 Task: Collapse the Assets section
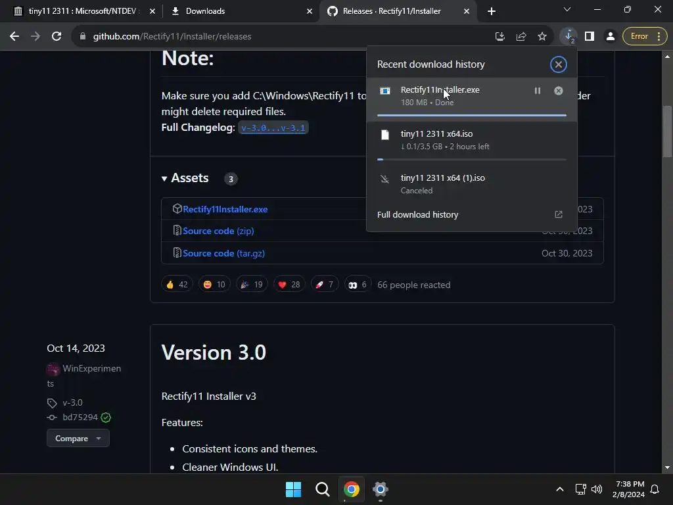pos(185,178)
